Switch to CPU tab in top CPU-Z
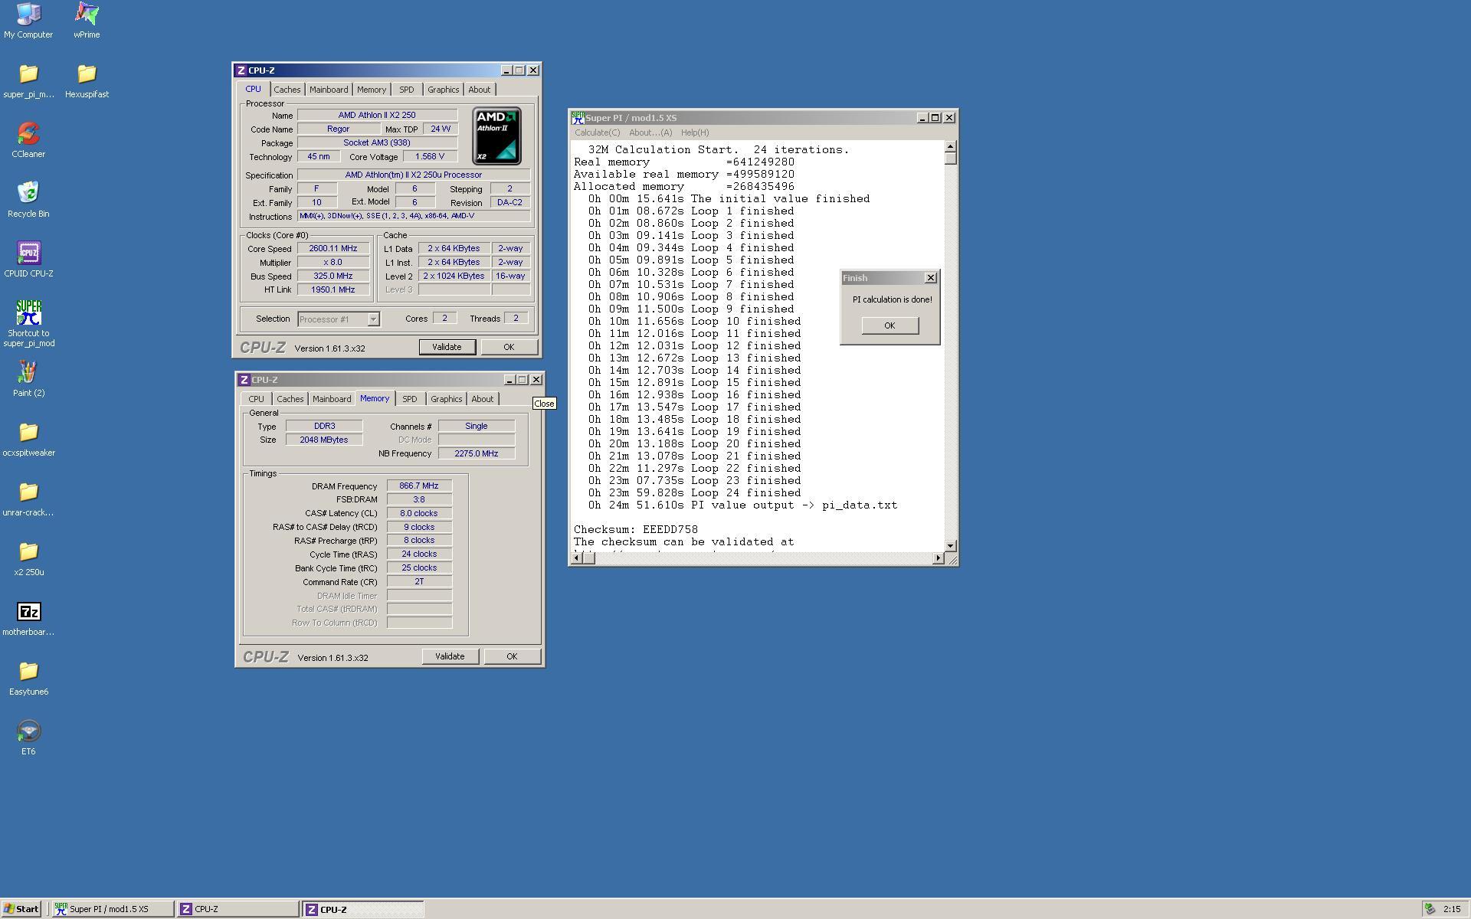 coord(253,89)
